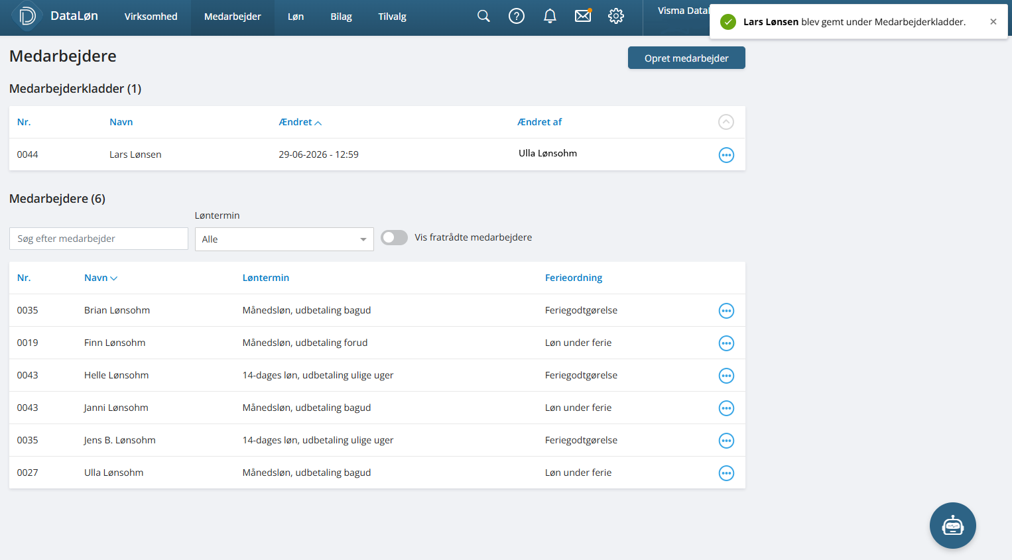Open the notifications bell
This screenshot has height=560, width=1012.
tap(550, 17)
